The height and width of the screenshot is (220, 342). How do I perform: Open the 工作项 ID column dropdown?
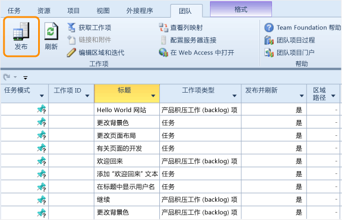(x=87, y=96)
